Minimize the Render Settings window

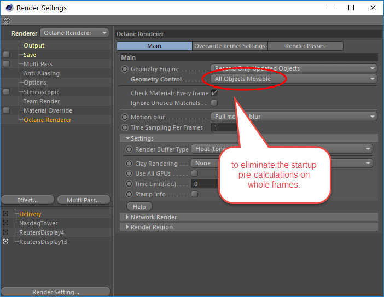pos(330,8)
